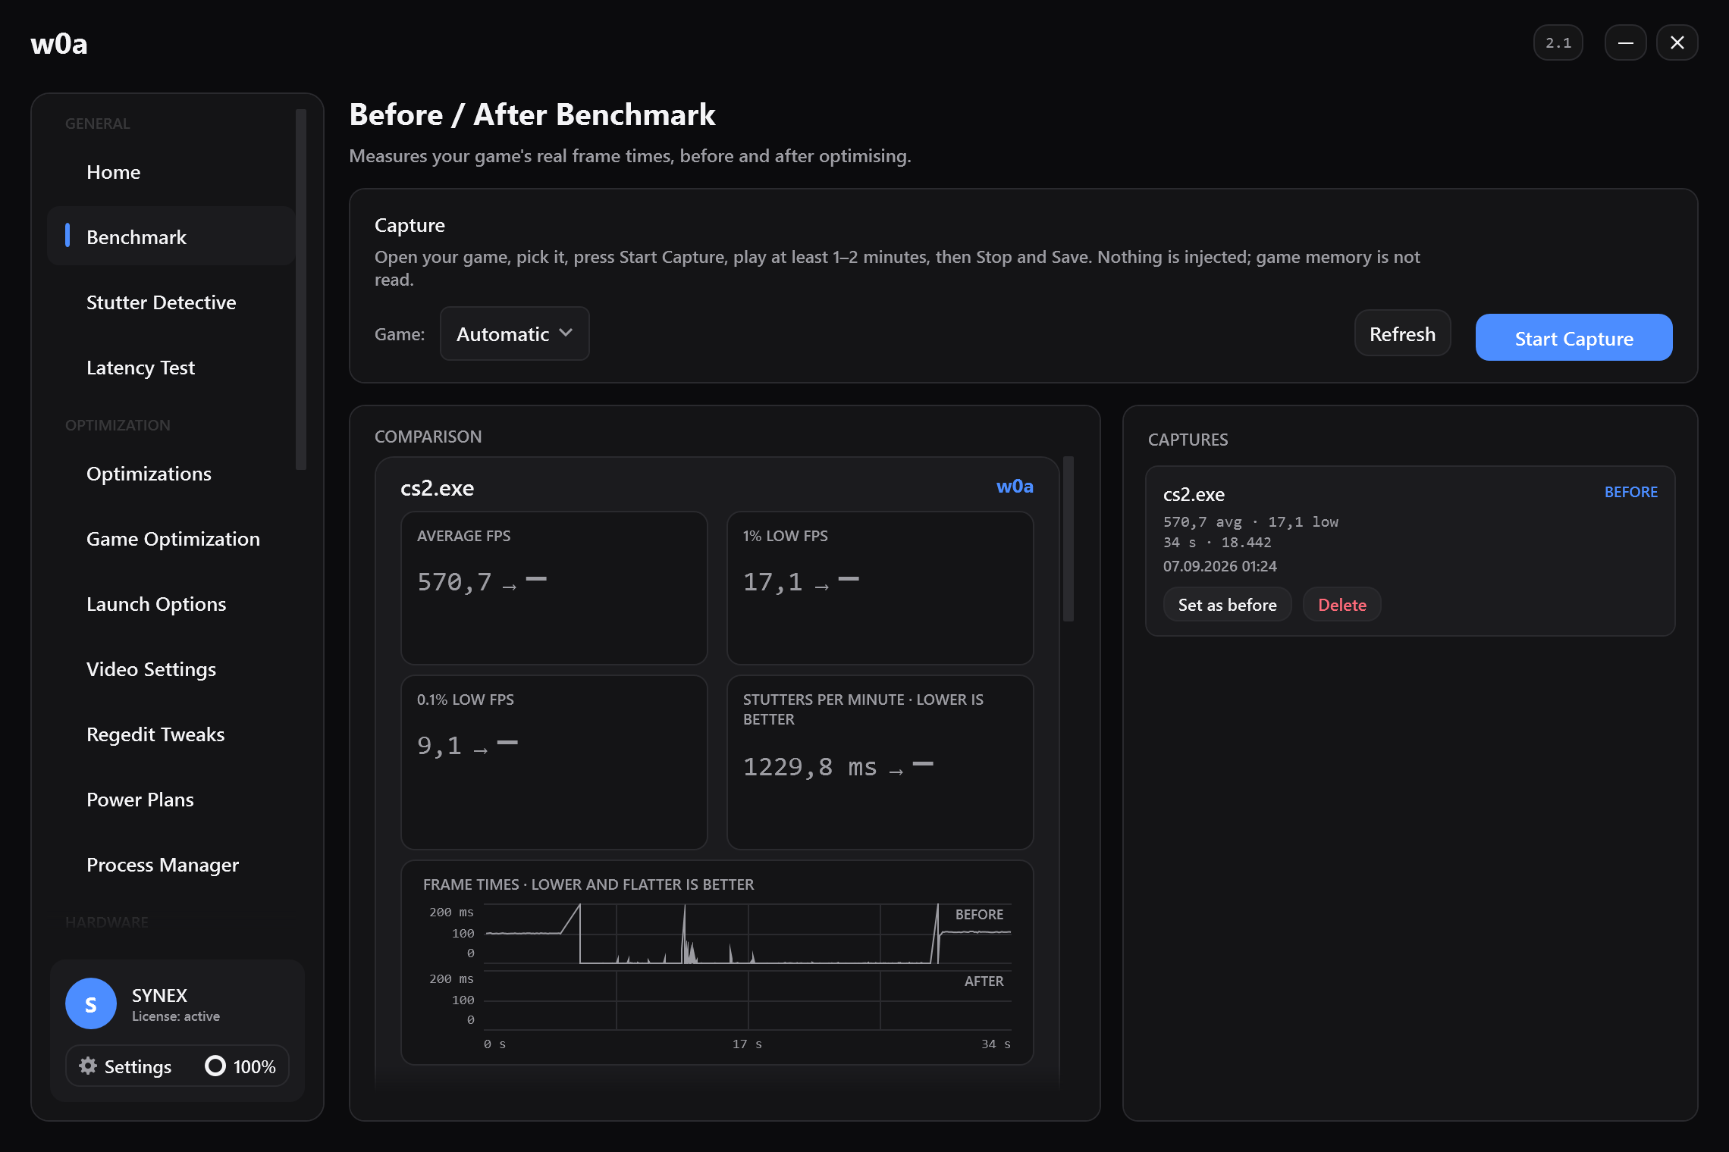Screen dimensions: 1729x1152
Task: Click the 0.1% Low FPS value 9,1
Action: point(439,746)
